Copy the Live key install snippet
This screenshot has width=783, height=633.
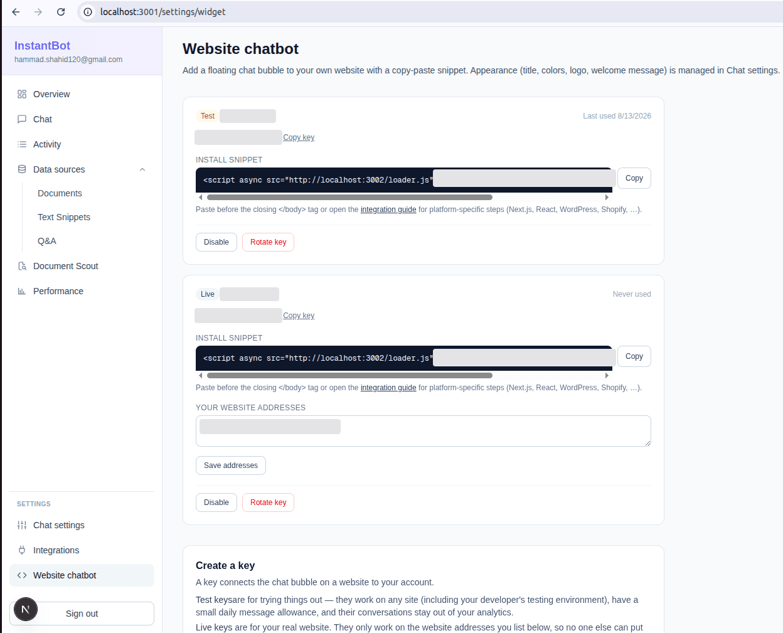(x=634, y=356)
